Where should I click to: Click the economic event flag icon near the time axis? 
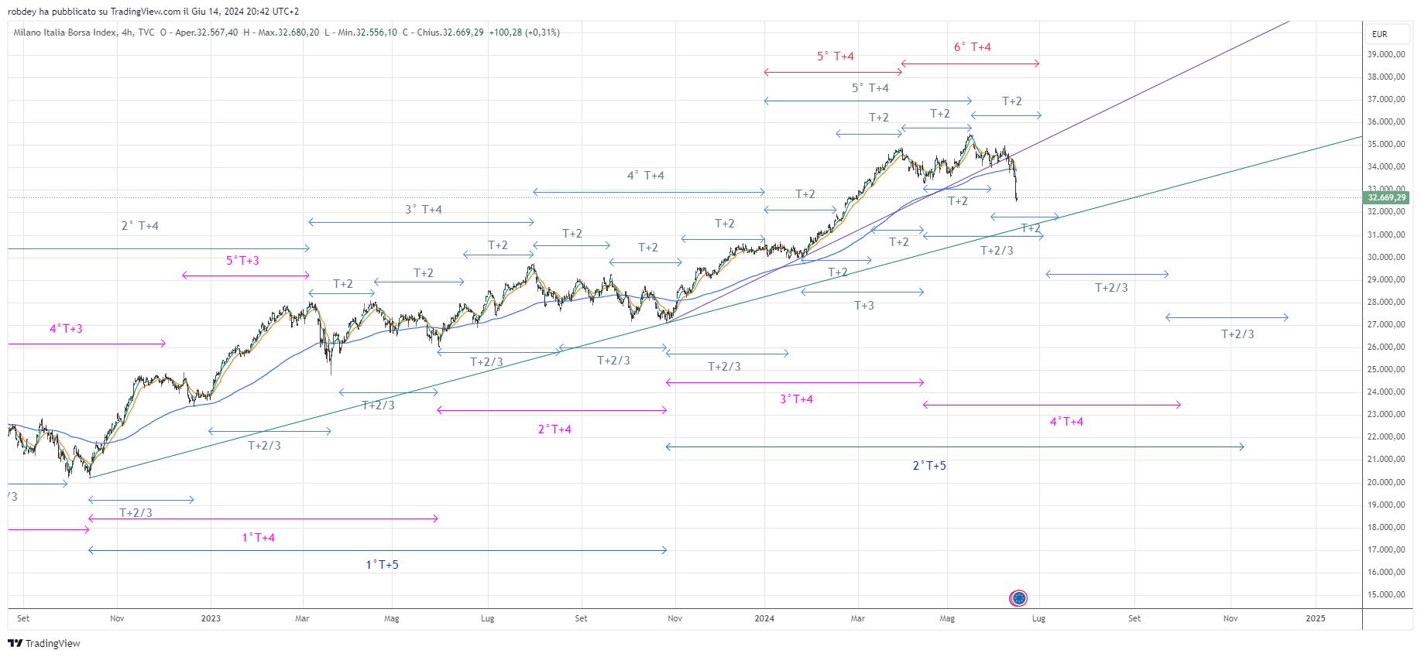pos(1018,598)
